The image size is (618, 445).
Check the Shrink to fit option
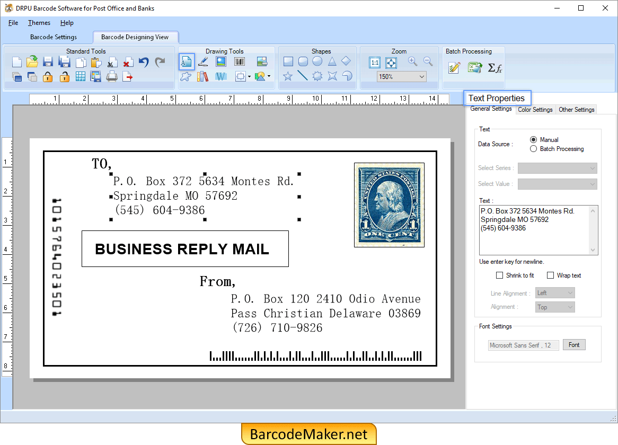point(499,275)
